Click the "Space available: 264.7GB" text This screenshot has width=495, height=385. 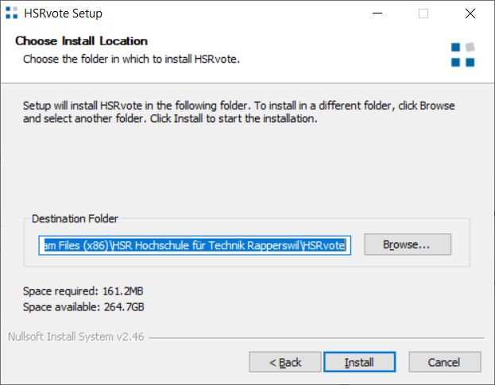tap(83, 307)
